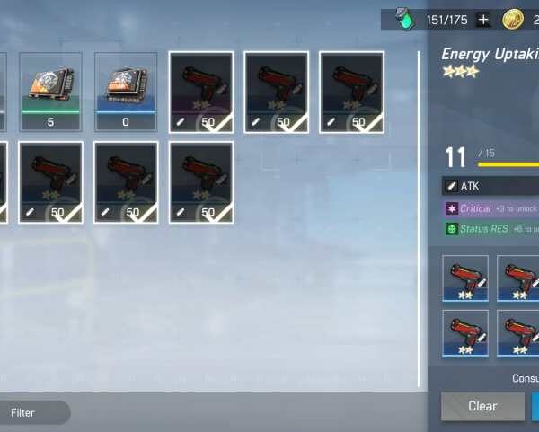
Task: Deselect the last pistol card in second row
Action: [201, 182]
